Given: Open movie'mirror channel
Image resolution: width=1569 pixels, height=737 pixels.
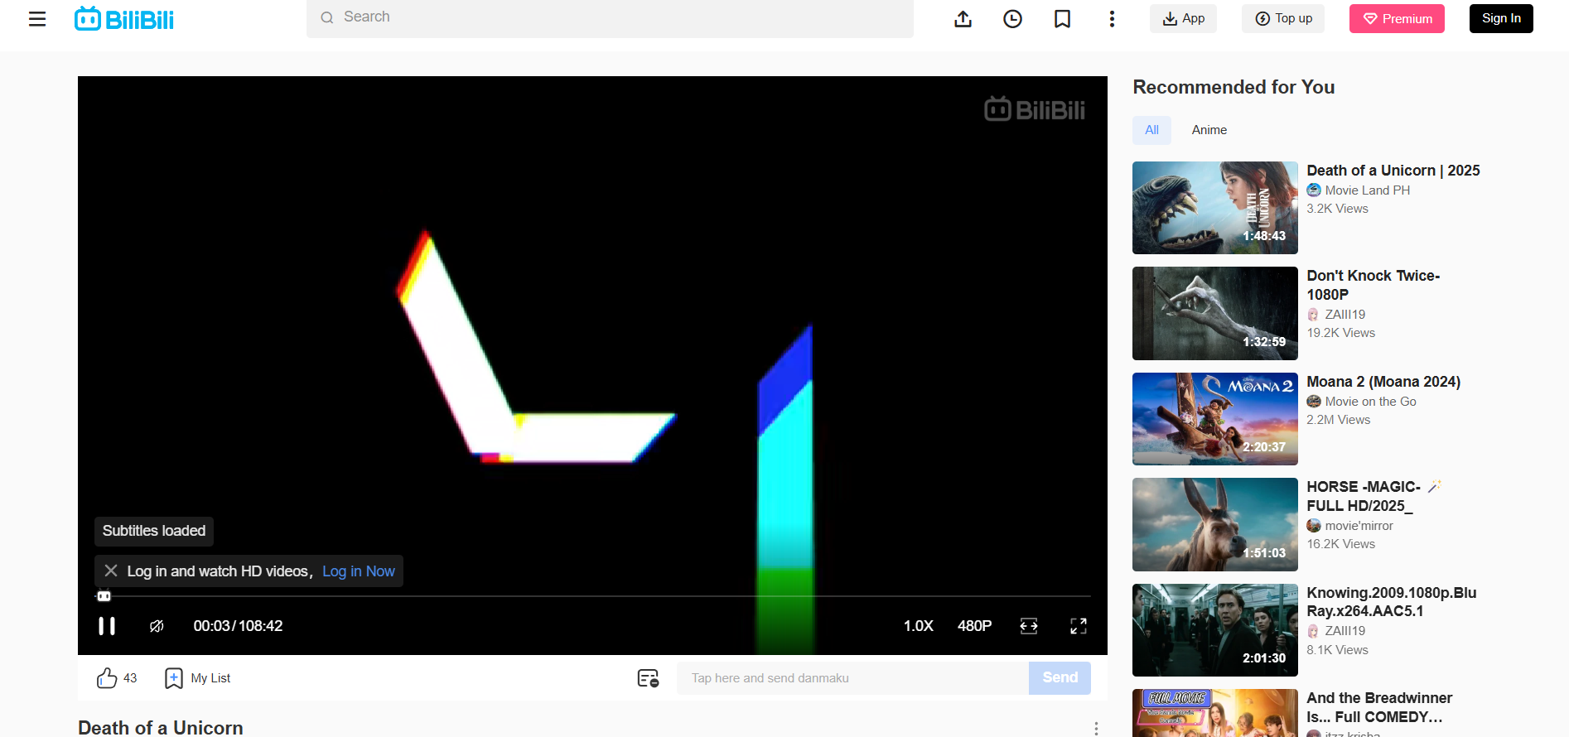Looking at the screenshot, I should 1359,526.
